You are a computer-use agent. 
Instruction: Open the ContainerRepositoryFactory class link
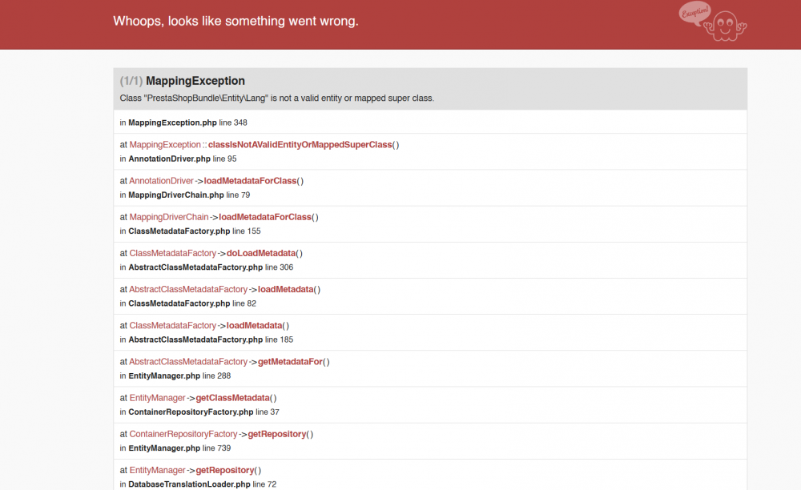183,434
